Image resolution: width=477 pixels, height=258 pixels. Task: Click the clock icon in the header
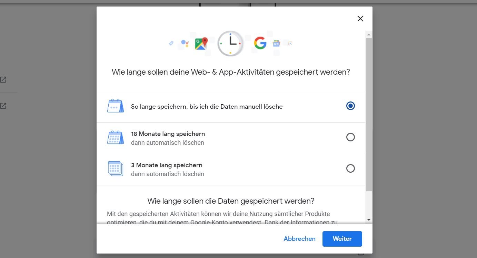point(230,43)
